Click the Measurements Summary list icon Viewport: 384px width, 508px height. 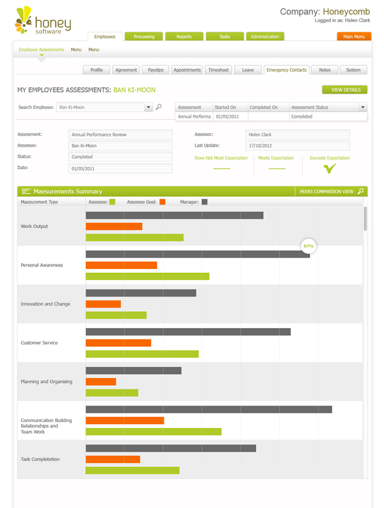point(26,192)
